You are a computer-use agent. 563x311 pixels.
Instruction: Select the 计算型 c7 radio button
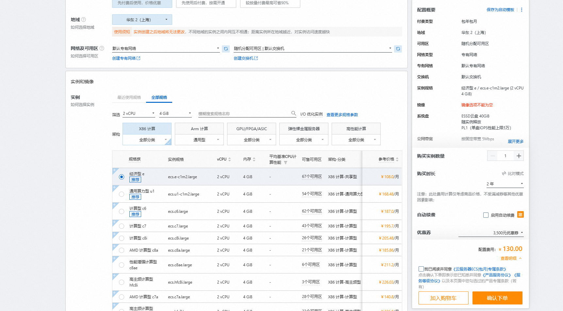click(x=122, y=226)
